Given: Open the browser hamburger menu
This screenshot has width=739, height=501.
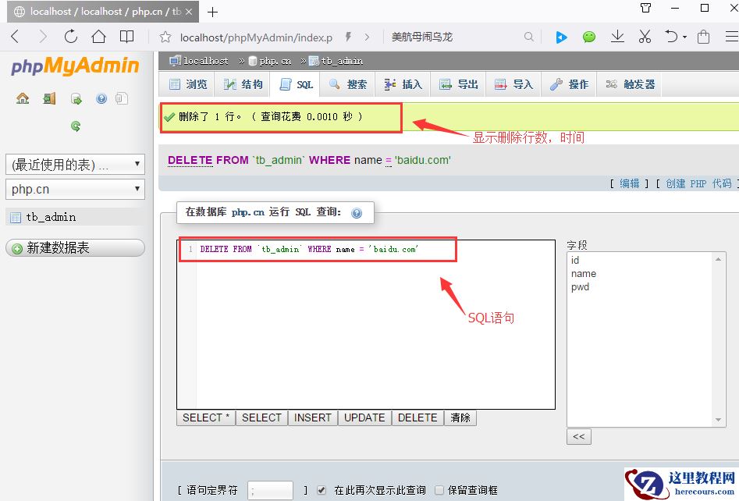Looking at the screenshot, I should click(x=732, y=37).
